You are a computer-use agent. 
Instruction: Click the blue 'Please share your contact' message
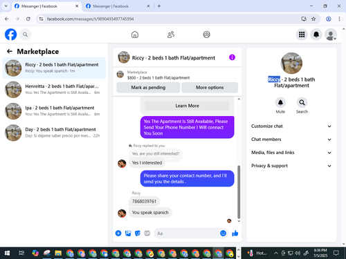pyautogui.click(x=187, y=178)
